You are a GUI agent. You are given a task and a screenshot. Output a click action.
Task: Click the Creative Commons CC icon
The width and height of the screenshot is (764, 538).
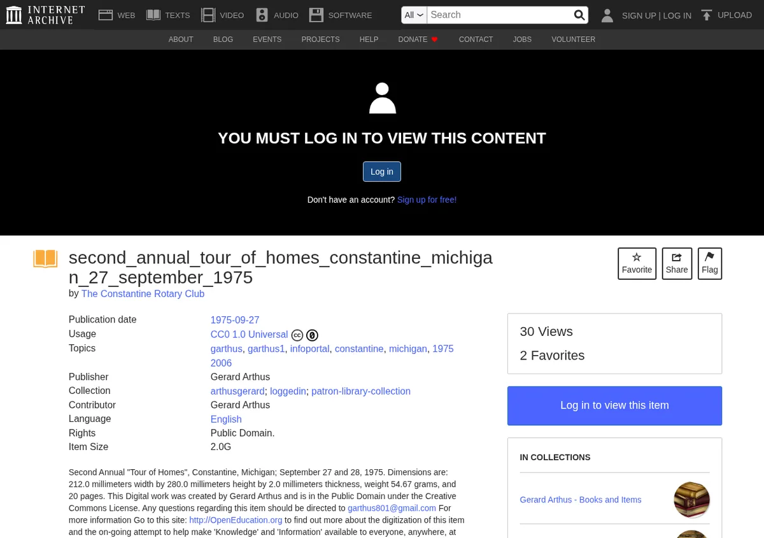coord(297,335)
